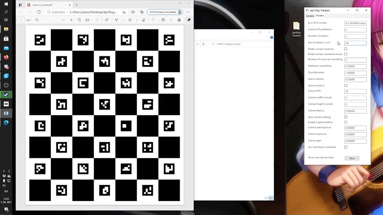
Task: Open the Favorites star list
Action: 133,12
